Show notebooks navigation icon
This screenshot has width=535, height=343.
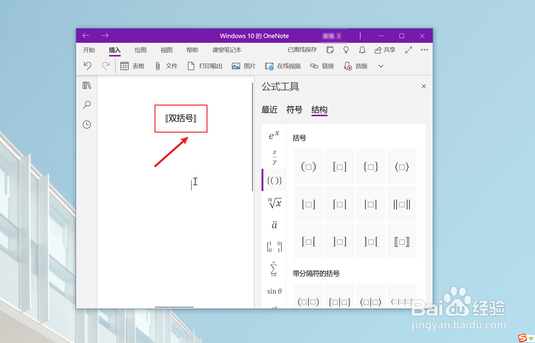87,85
